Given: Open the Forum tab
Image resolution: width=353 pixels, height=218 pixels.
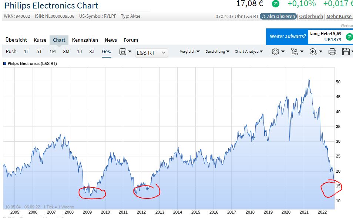Looking at the screenshot, I should [131, 40].
